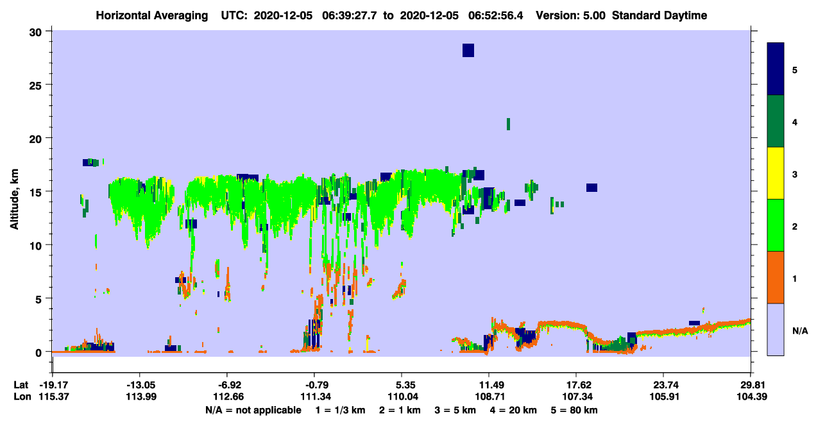Click legend text 'N/A = not applicable'

pyautogui.click(x=253, y=410)
